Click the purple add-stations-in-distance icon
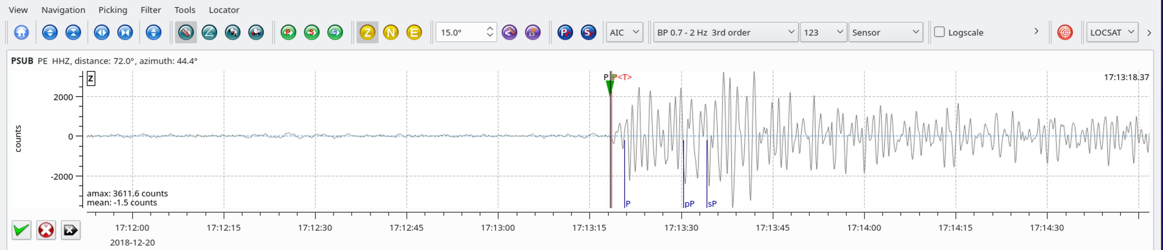 [x=509, y=32]
